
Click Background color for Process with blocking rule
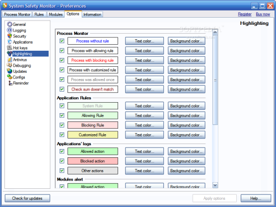tap(187, 60)
